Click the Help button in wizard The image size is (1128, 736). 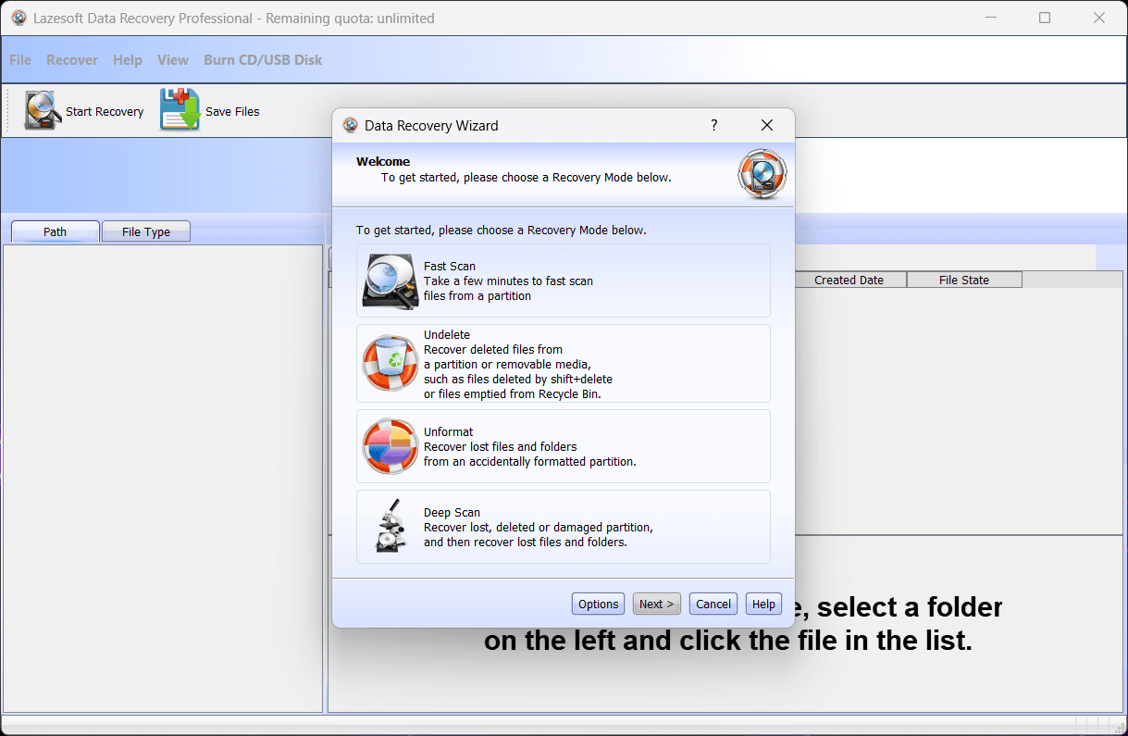coord(763,604)
